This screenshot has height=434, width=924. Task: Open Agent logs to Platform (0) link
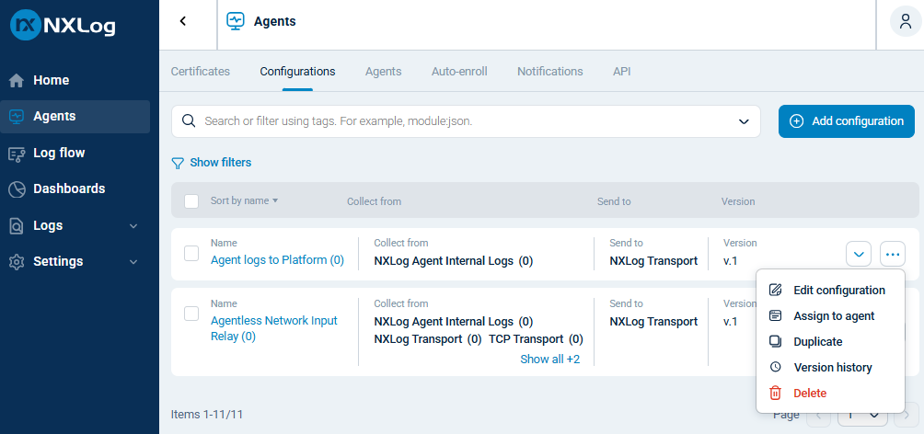pos(278,259)
